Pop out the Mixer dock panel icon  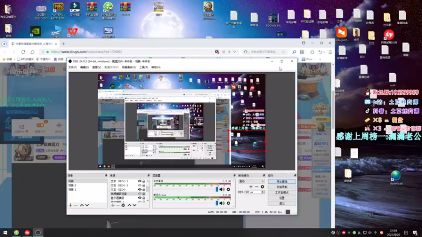(234, 175)
